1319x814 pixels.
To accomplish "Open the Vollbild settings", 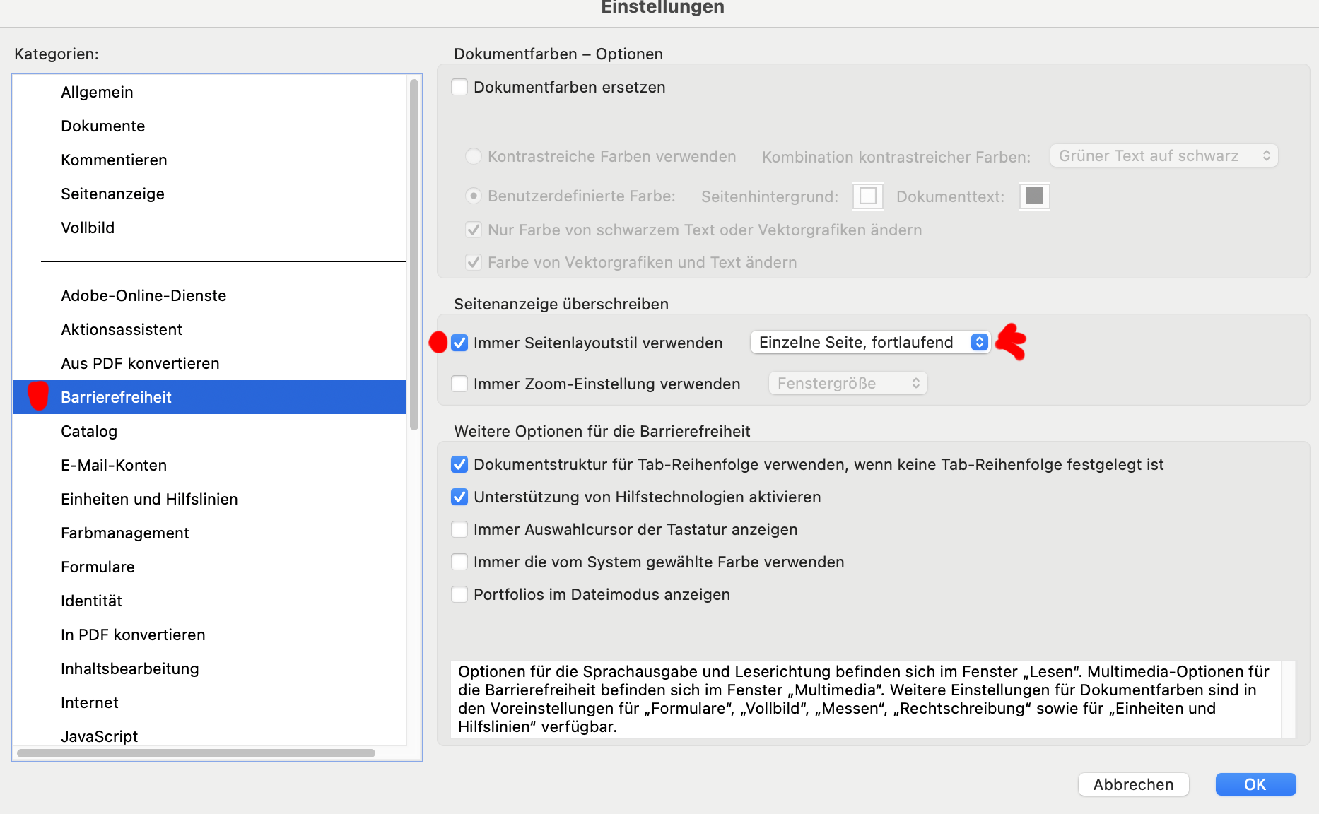I will [x=87, y=228].
